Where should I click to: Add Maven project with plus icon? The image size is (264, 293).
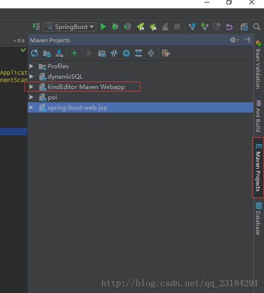click(x=74, y=53)
